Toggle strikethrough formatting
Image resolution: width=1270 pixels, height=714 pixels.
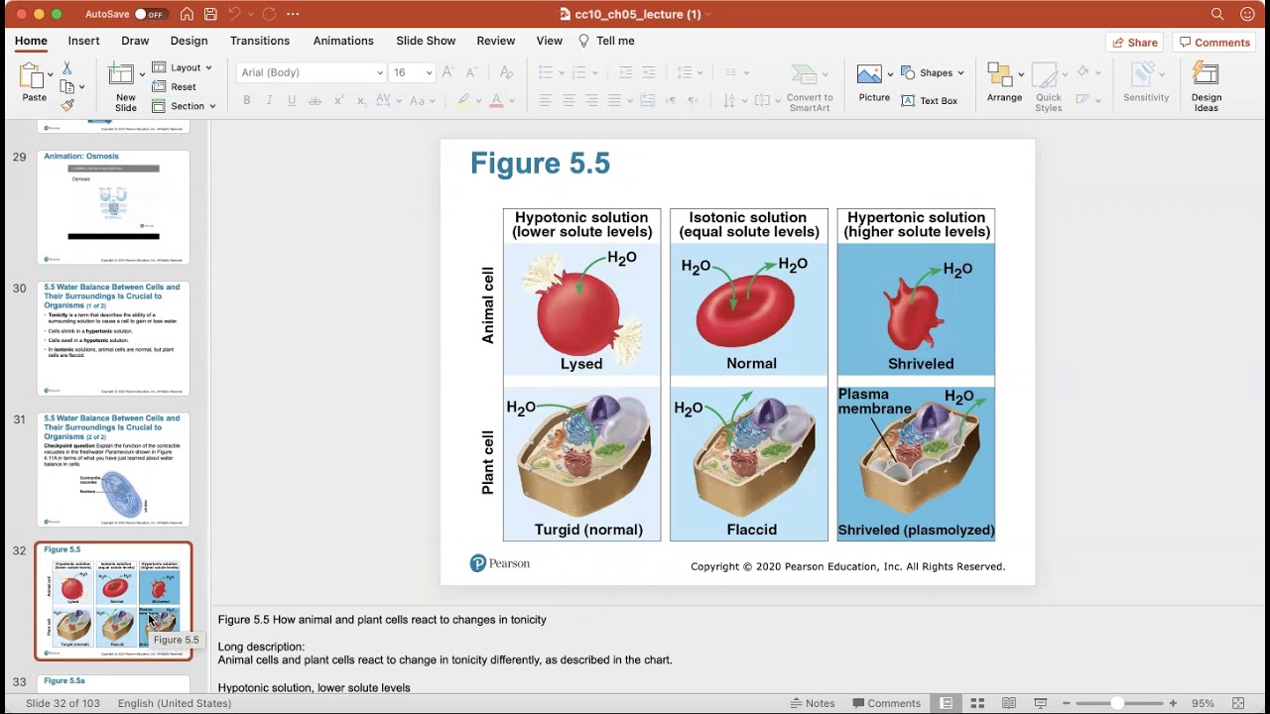[315, 100]
